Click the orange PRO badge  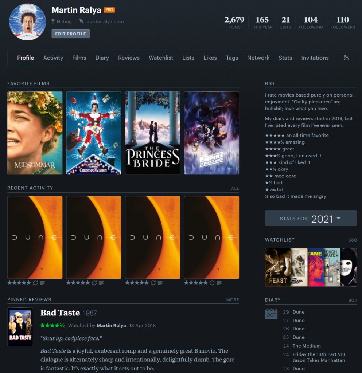[109, 10]
